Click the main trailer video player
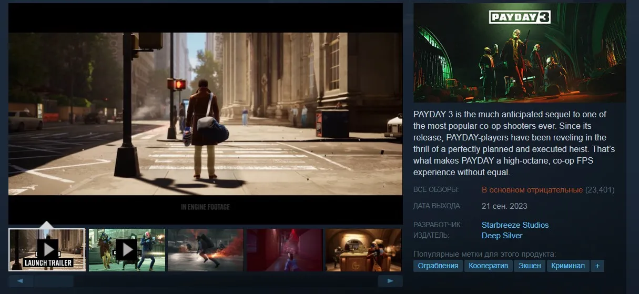The image size is (639, 294). point(205,114)
